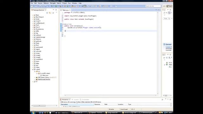Open the File menu
This screenshot has width=203, height=114.
[32, 3]
